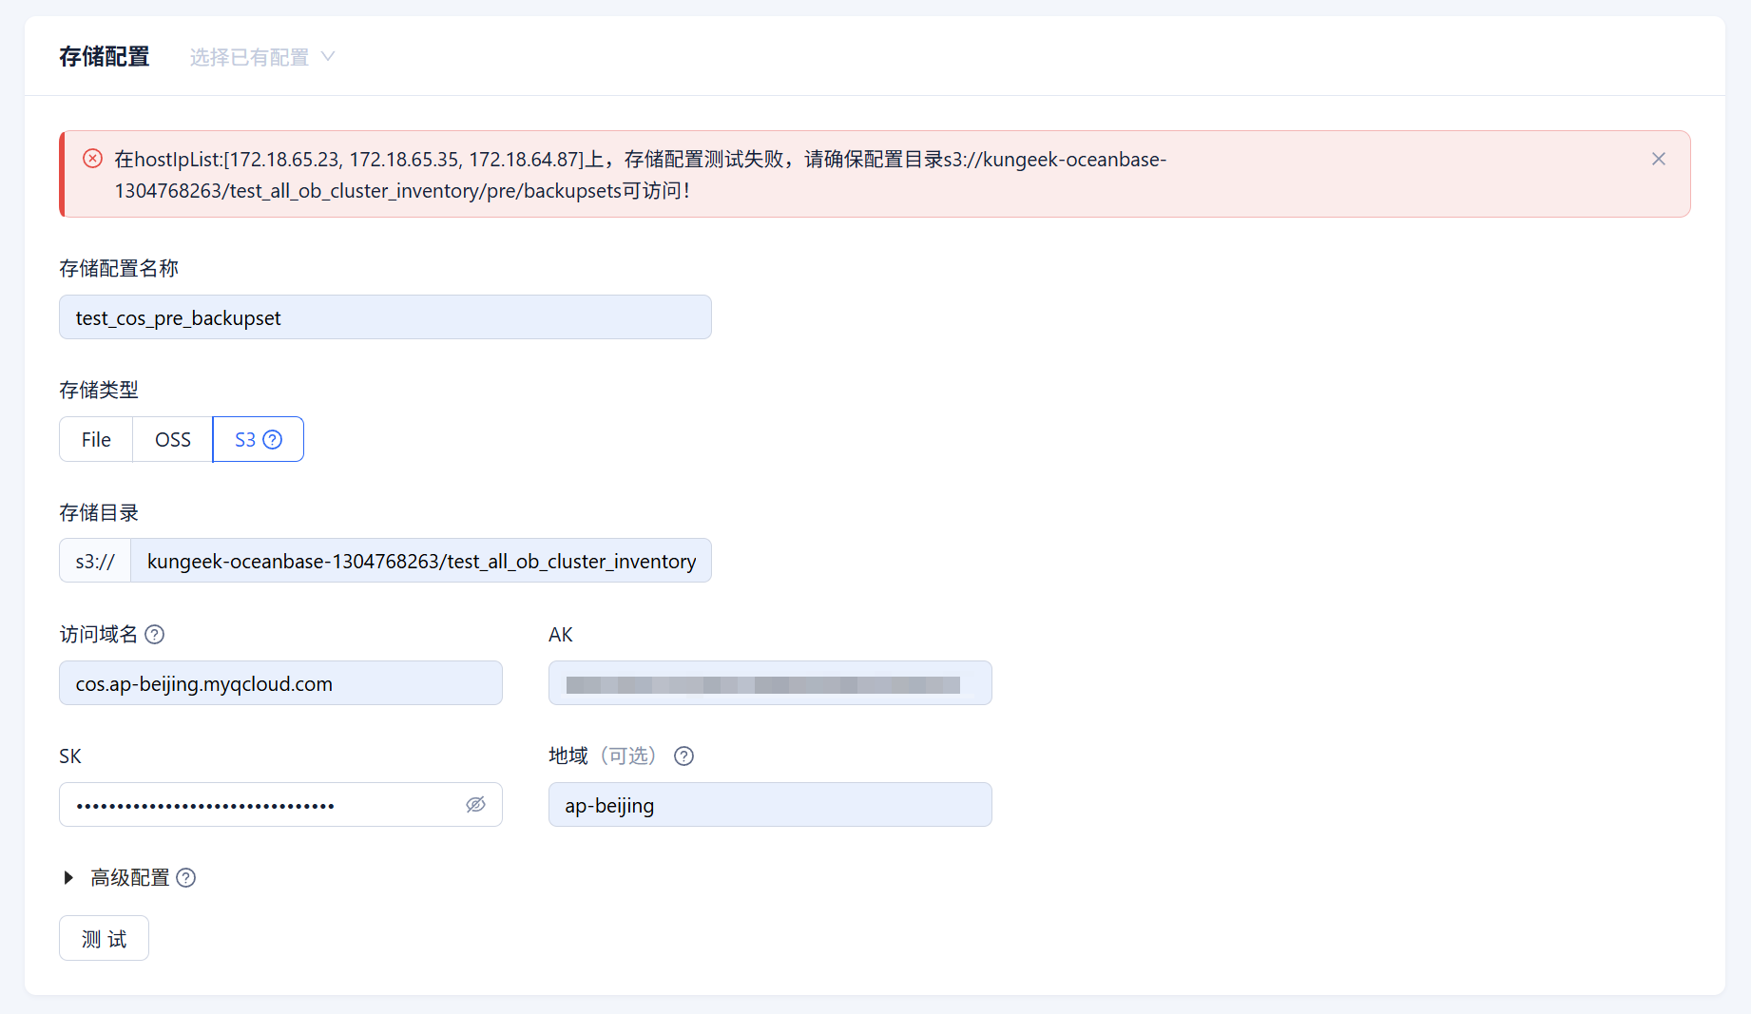Click the 地域 region input field
The image size is (1751, 1014).
coord(769,805)
